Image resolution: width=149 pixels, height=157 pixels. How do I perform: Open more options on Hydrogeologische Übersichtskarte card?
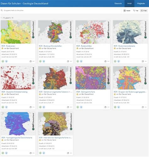(34, 153)
